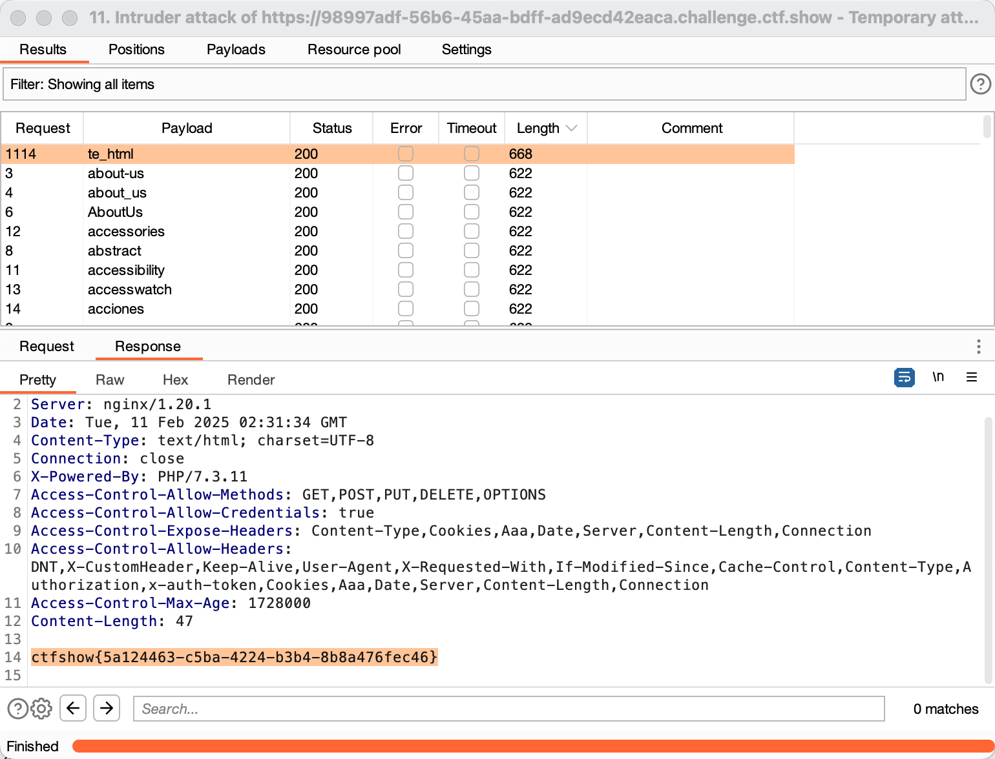This screenshot has height=759, width=995.
Task: Click the results table vertical scrollbar
Action: pos(987,126)
